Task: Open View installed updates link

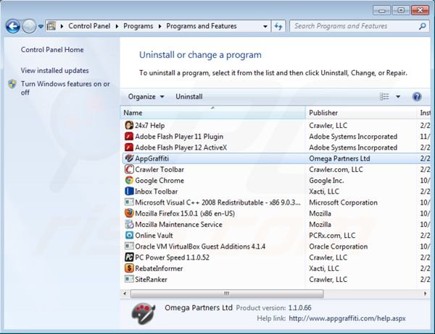Action: 54,71
